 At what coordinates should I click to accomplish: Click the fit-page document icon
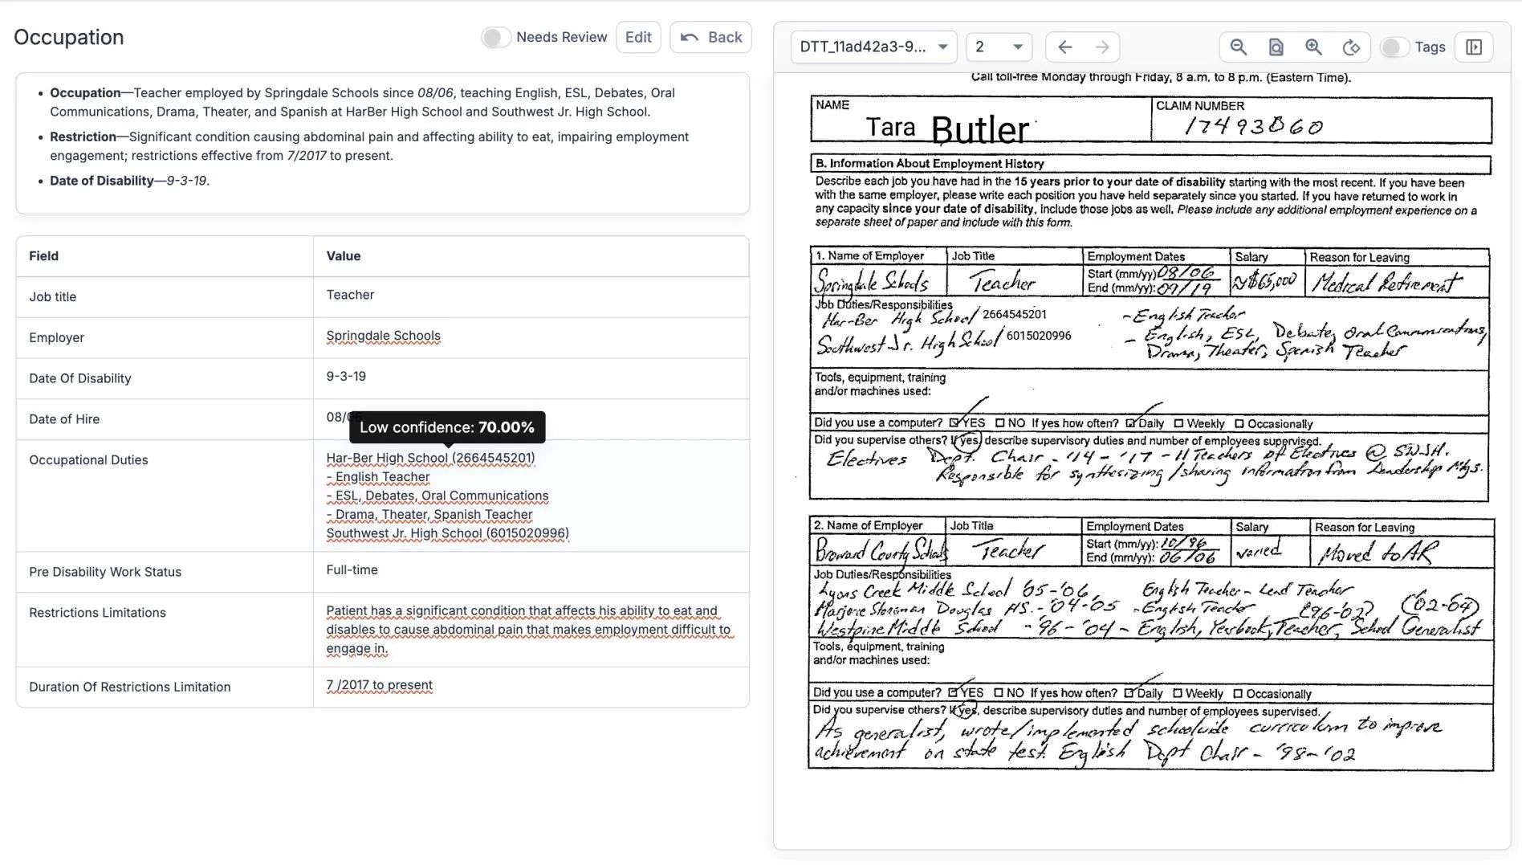tap(1276, 47)
